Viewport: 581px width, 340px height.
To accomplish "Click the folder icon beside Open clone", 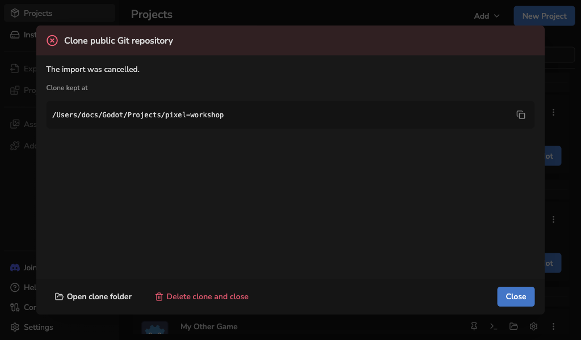I will coord(59,296).
